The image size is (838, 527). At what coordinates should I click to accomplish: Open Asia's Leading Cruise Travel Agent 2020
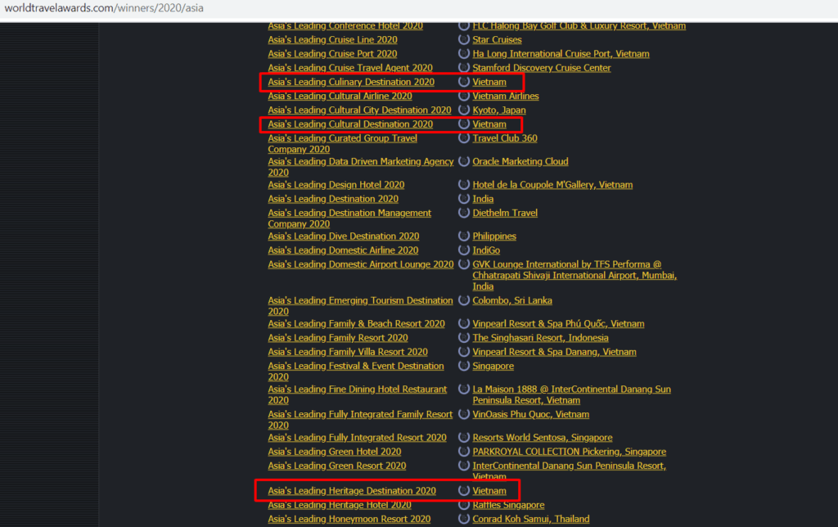pyautogui.click(x=350, y=68)
